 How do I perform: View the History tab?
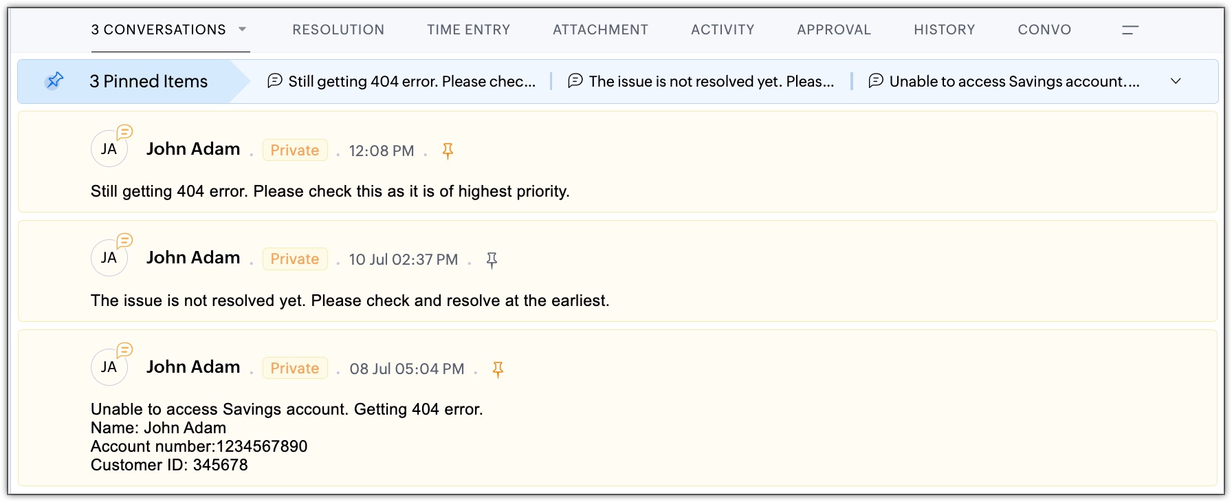point(944,30)
